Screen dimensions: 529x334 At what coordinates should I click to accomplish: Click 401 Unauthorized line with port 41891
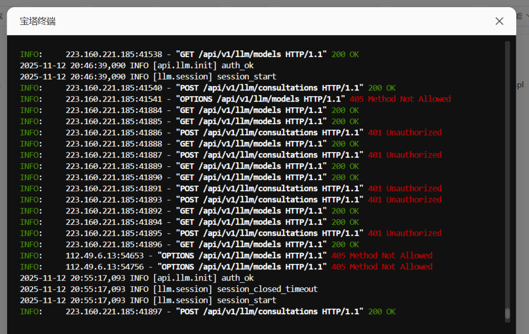231,188
